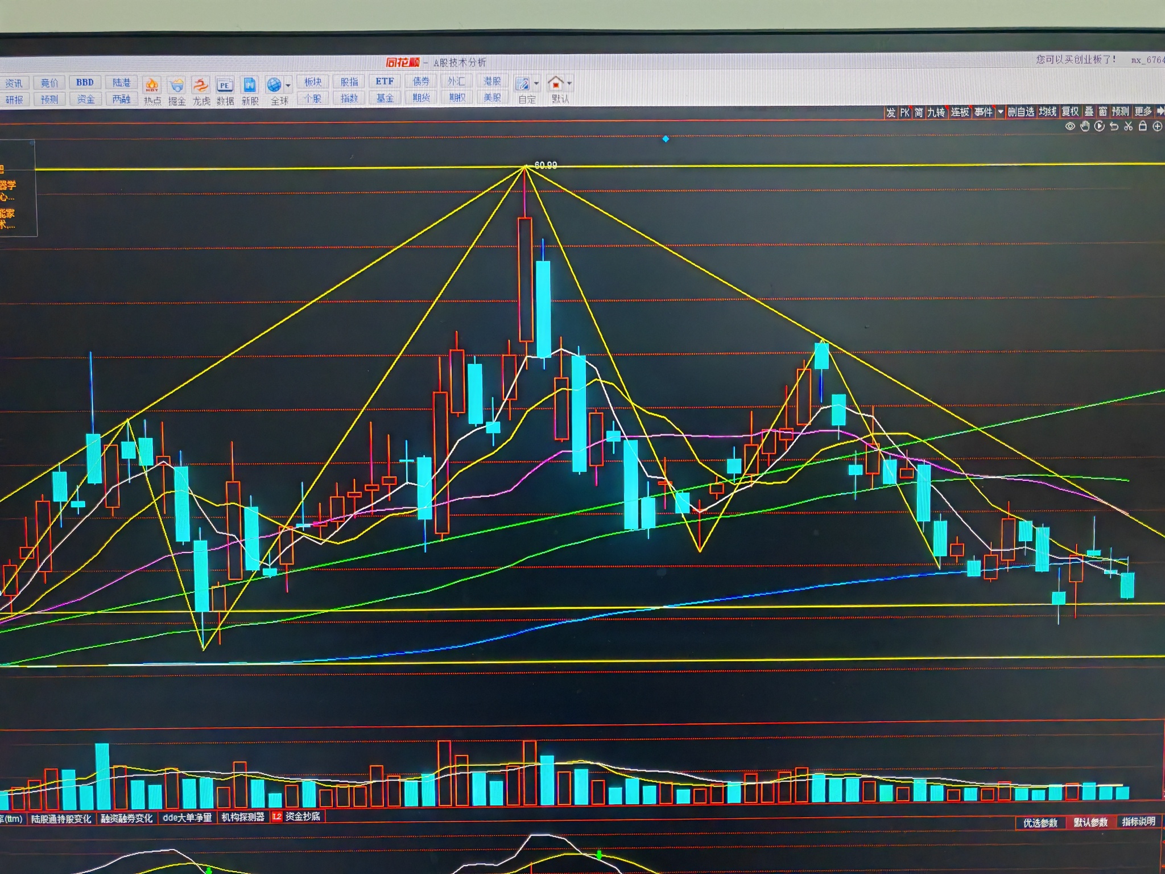Select the 融资融券变化 indicator tab
Image resolution: width=1165 pixels, height=874 pixels.
tap(126, 818)
